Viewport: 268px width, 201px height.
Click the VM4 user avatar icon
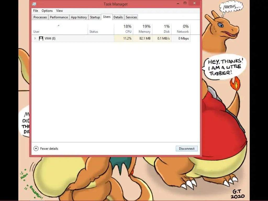pos(41,38)
